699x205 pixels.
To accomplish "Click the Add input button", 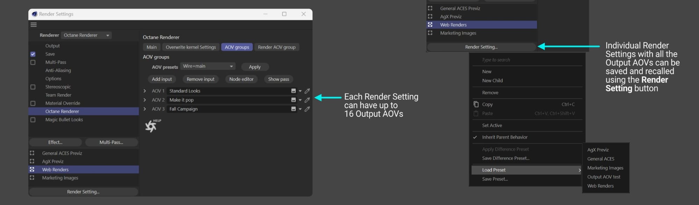I will click(x=162, y=79).
